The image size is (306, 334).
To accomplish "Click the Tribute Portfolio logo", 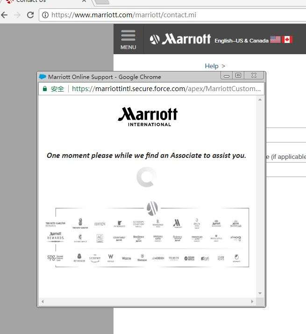I will pyautogui.click(x=174, y=258).
